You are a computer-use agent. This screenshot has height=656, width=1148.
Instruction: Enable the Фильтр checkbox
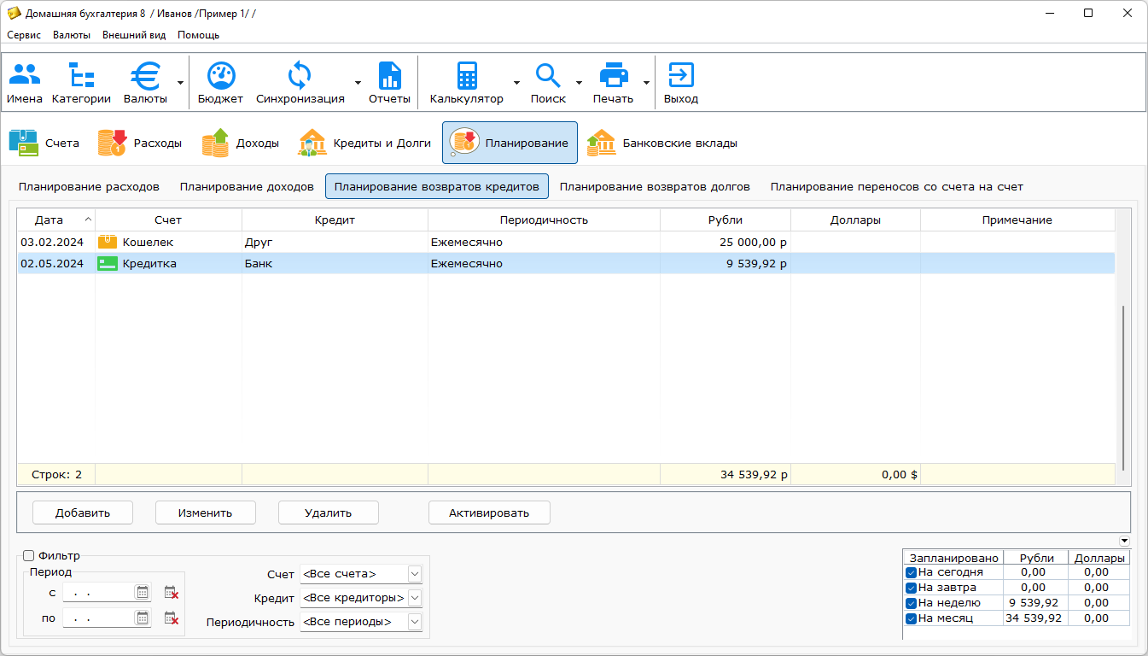click(28, 556)
